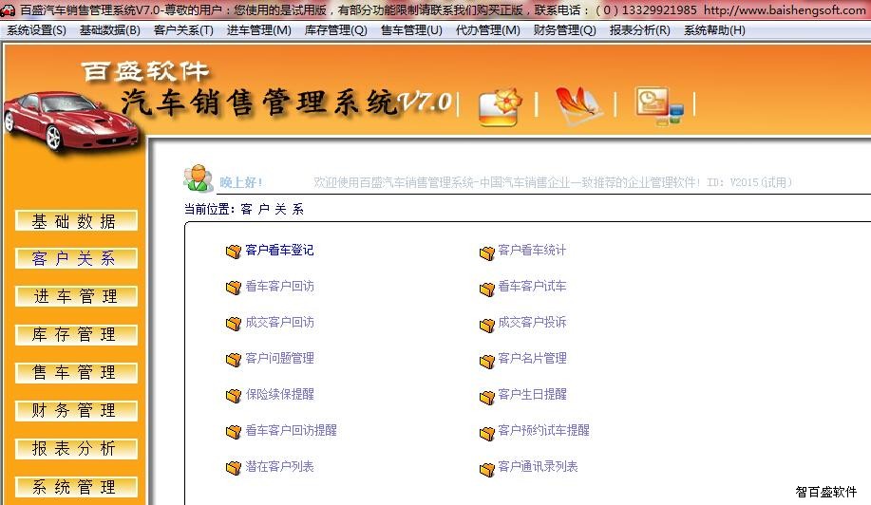Screen dimensions: 871x505
Task: Click the flower icon in the header
Action: 498,105
